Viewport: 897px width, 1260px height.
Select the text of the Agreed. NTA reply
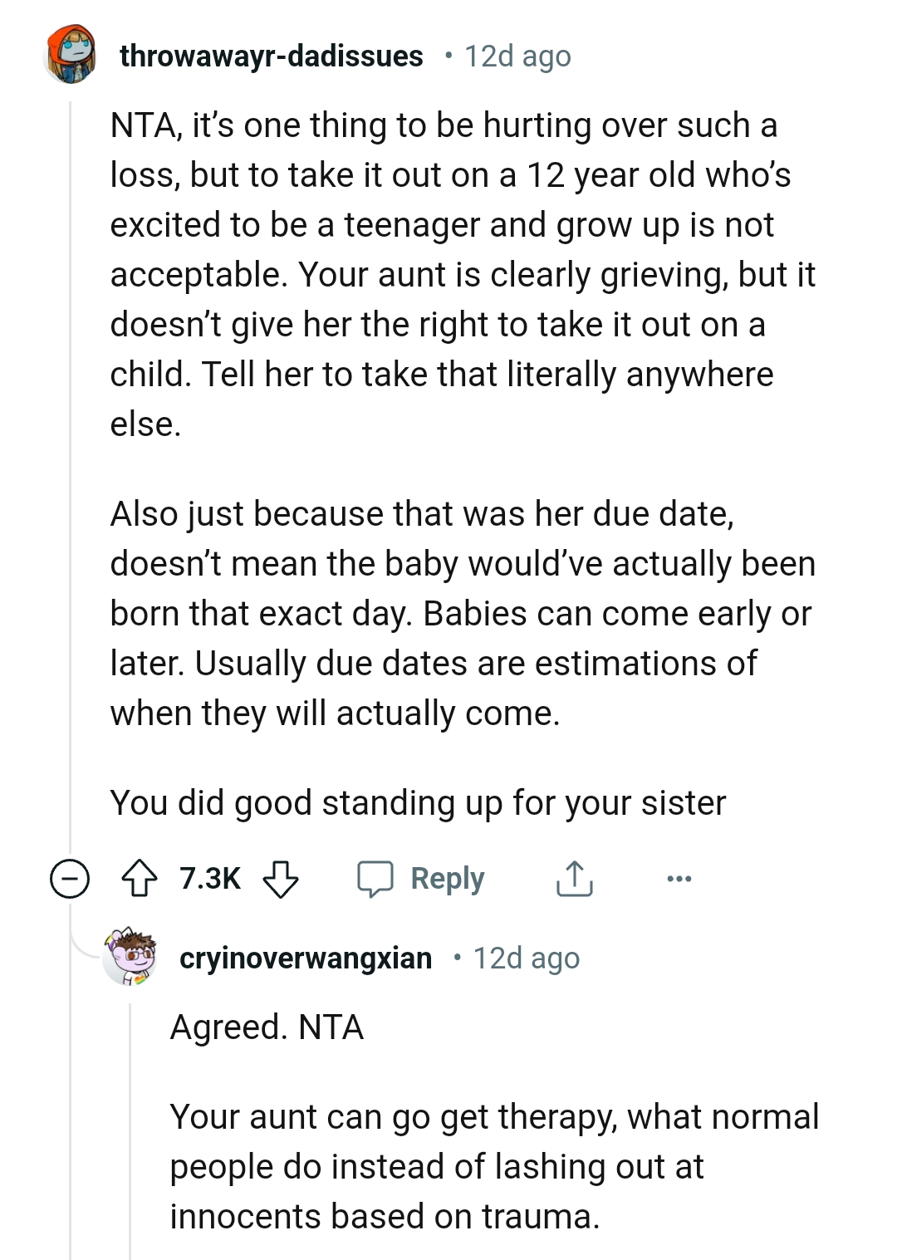[x=270, y=1027]
